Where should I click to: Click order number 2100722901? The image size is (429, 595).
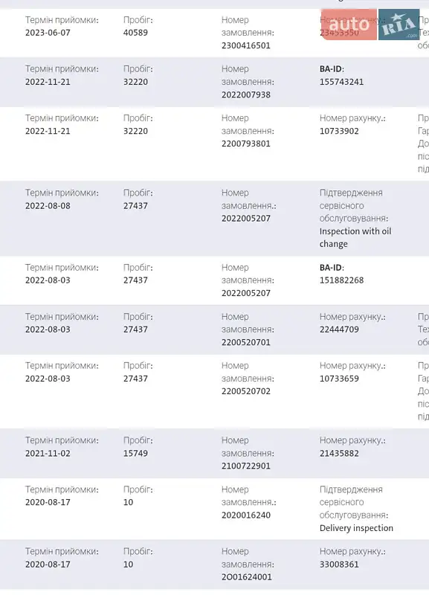(246, 466)
